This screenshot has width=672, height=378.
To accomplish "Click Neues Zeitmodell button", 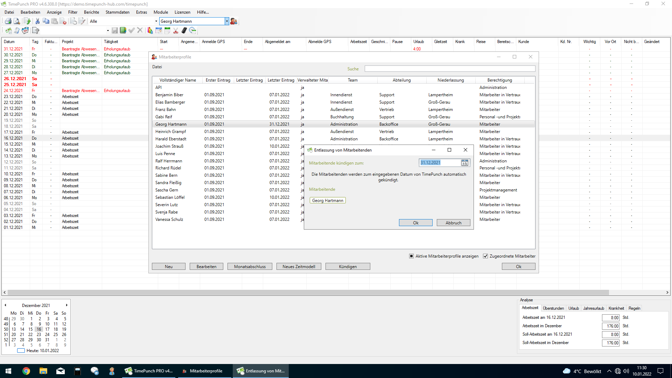I will (x=299, y=267).
